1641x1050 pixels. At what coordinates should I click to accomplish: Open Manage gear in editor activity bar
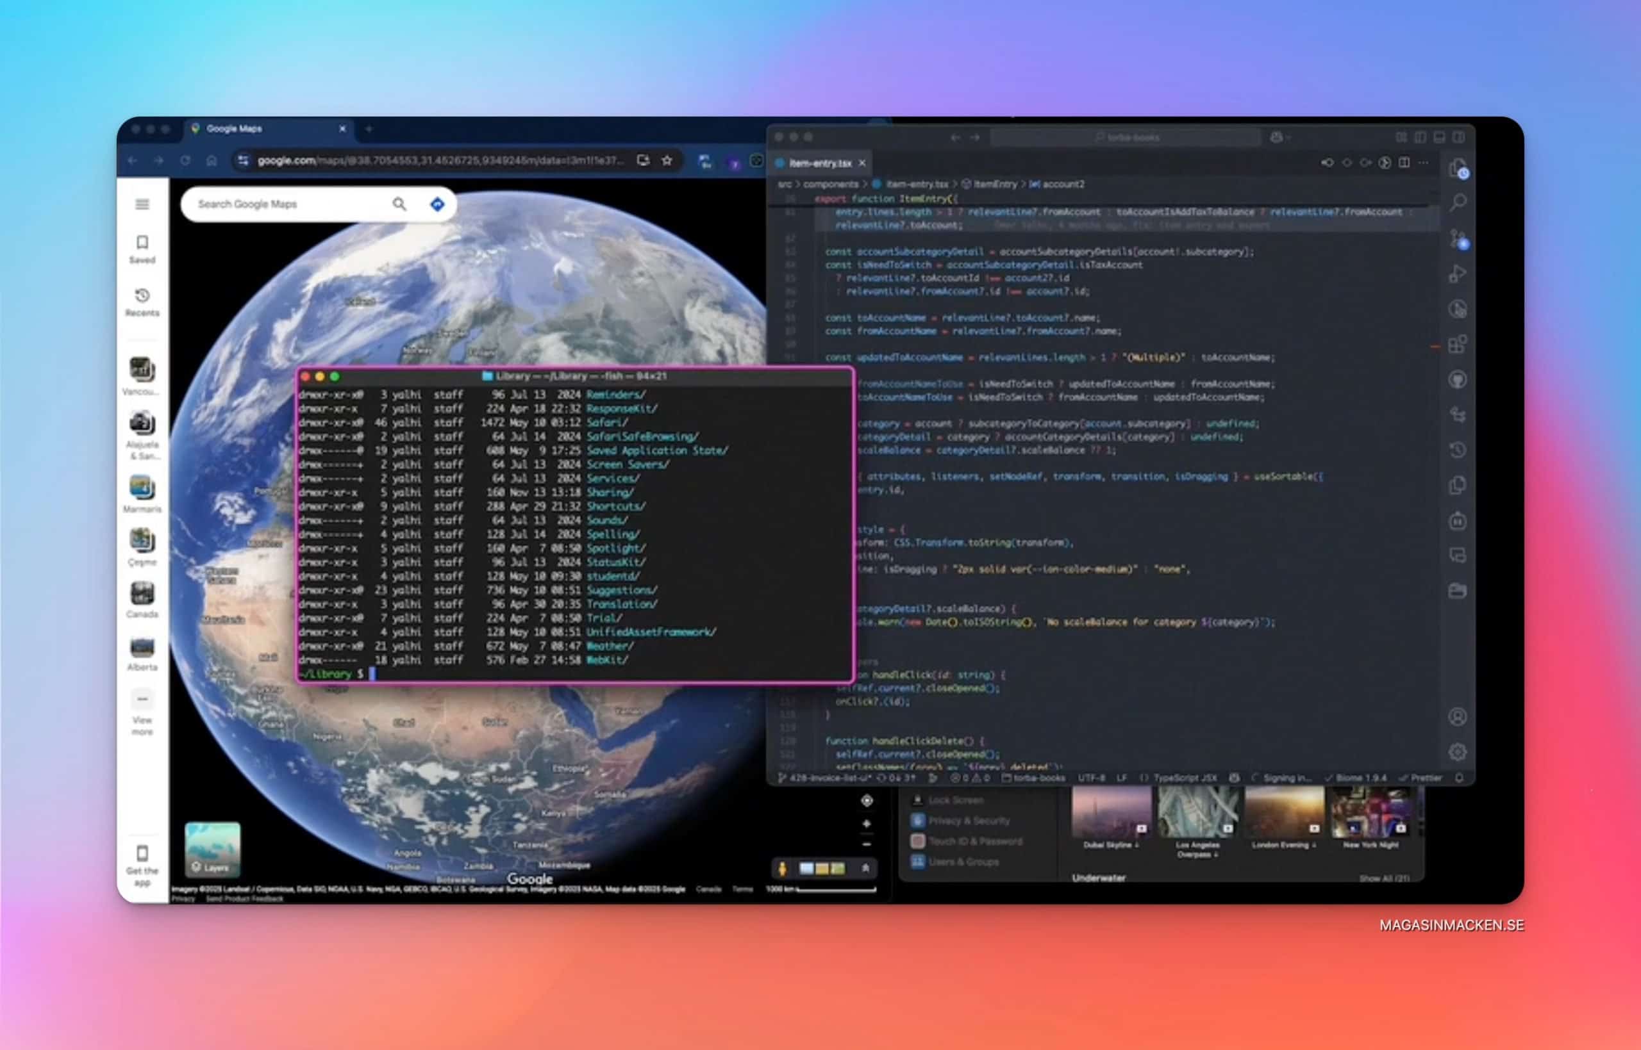pyautogui.click(x=1458, y=752)
